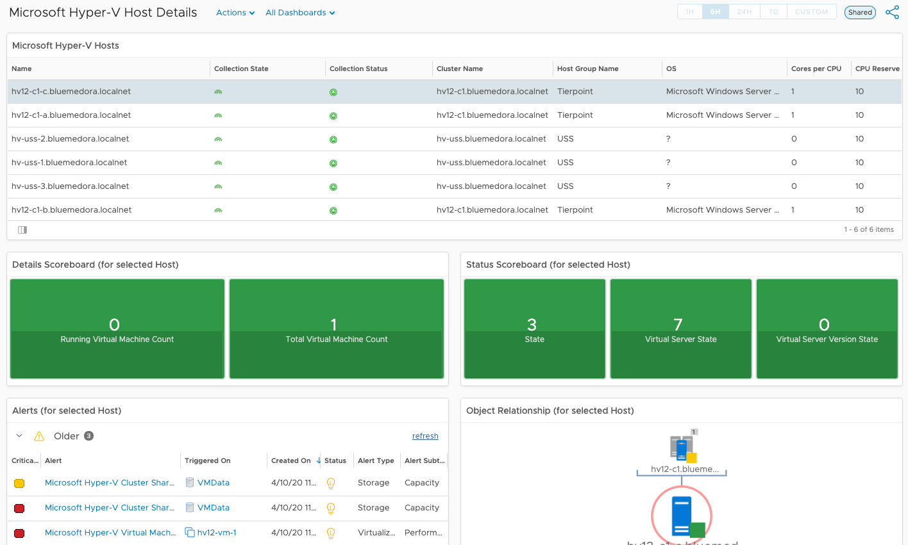Click collection status icon for hv12-c1-c host

333,92
